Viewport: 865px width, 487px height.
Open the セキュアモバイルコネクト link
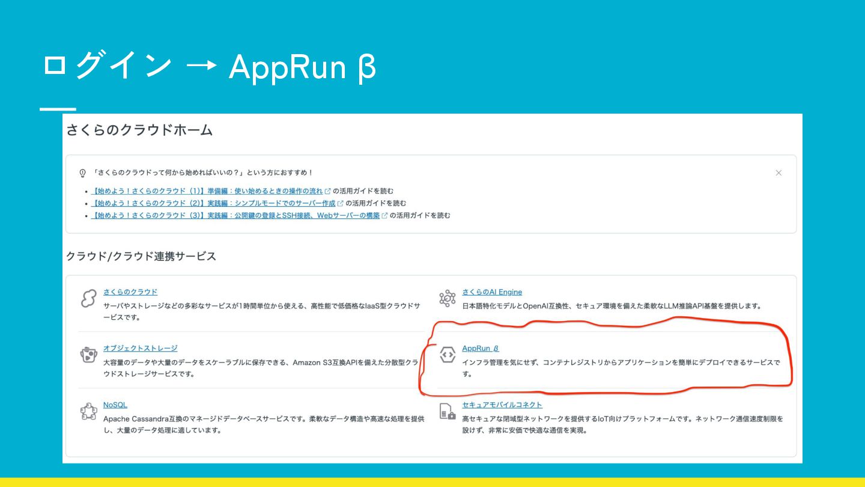(502, 405)
